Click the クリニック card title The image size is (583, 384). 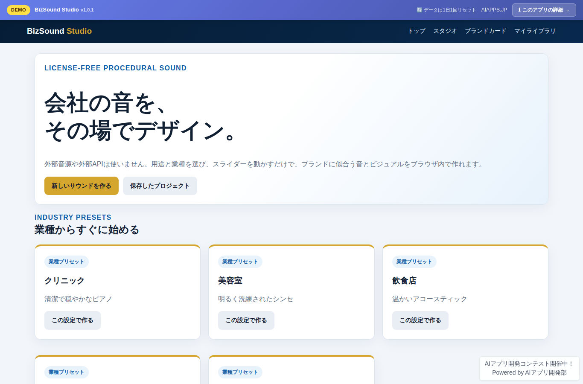click(64, 281)
